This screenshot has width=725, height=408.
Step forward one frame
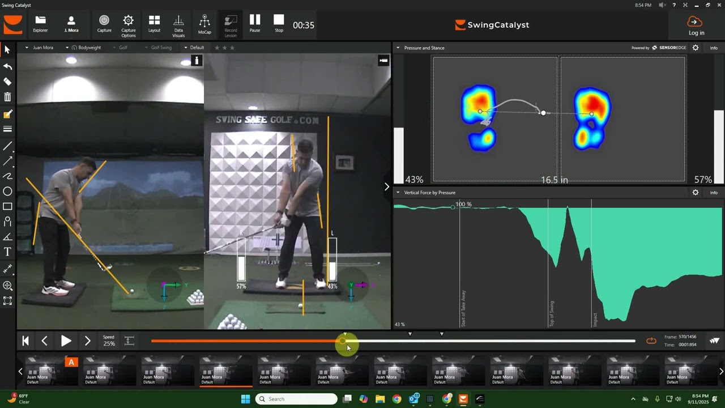[87, 341]
